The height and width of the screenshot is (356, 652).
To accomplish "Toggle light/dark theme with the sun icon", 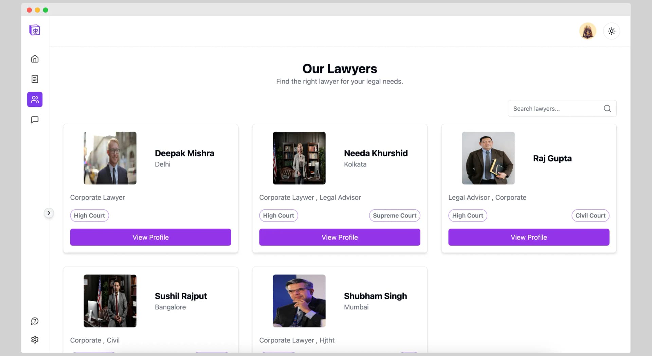I will point(611,31).
